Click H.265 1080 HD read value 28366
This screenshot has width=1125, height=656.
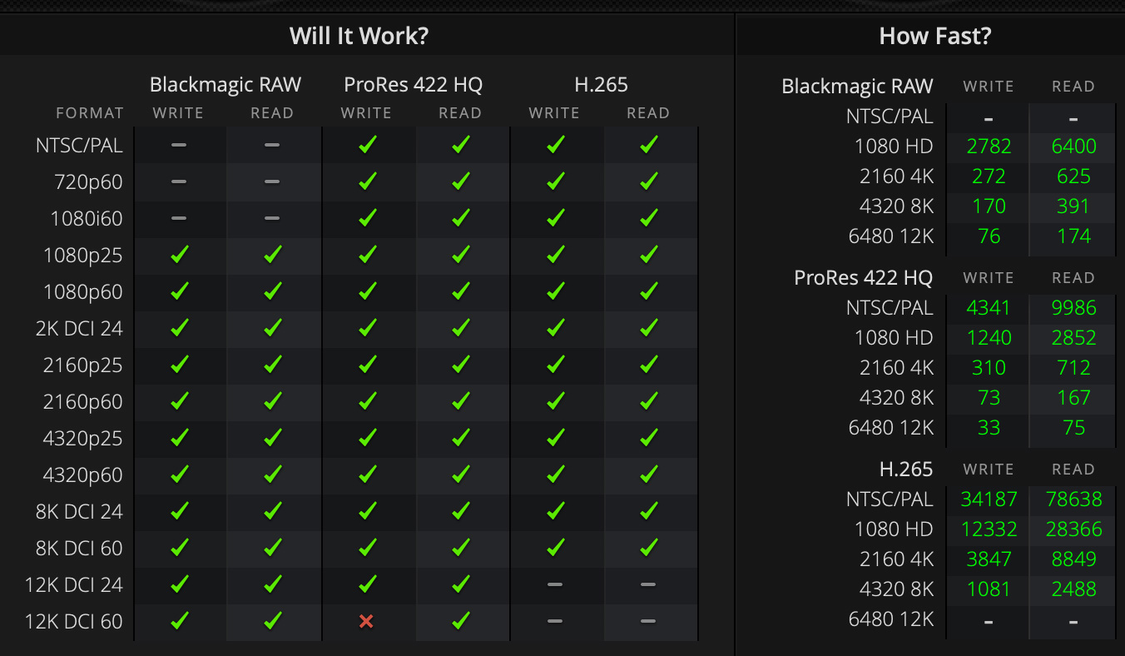[x=1073, y=529]
